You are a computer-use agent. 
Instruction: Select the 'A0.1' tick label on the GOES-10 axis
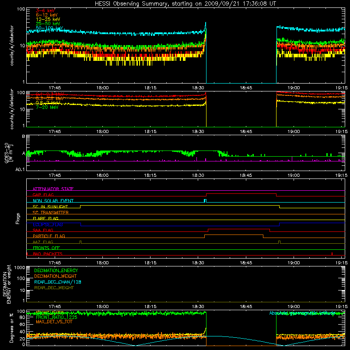click(x=20, y=169)
